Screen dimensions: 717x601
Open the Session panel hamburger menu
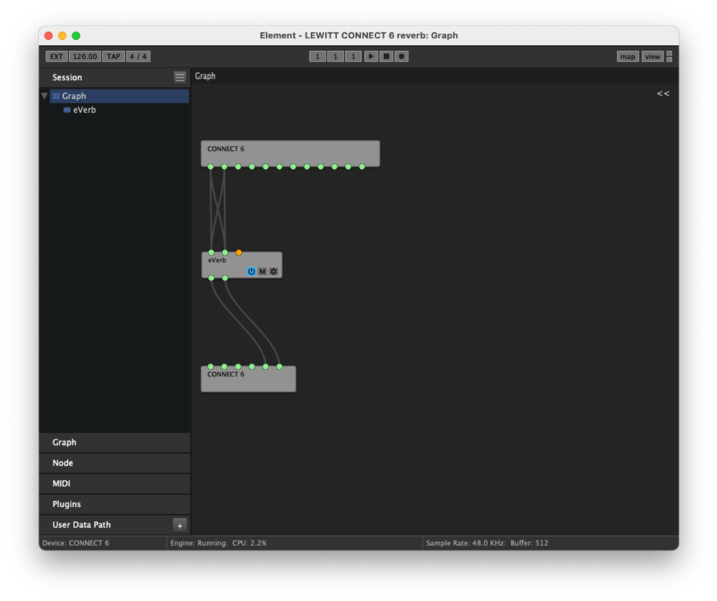180,77
